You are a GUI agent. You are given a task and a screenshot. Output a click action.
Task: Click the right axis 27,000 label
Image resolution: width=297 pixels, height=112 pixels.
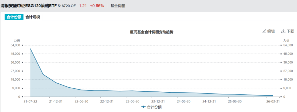288,71
